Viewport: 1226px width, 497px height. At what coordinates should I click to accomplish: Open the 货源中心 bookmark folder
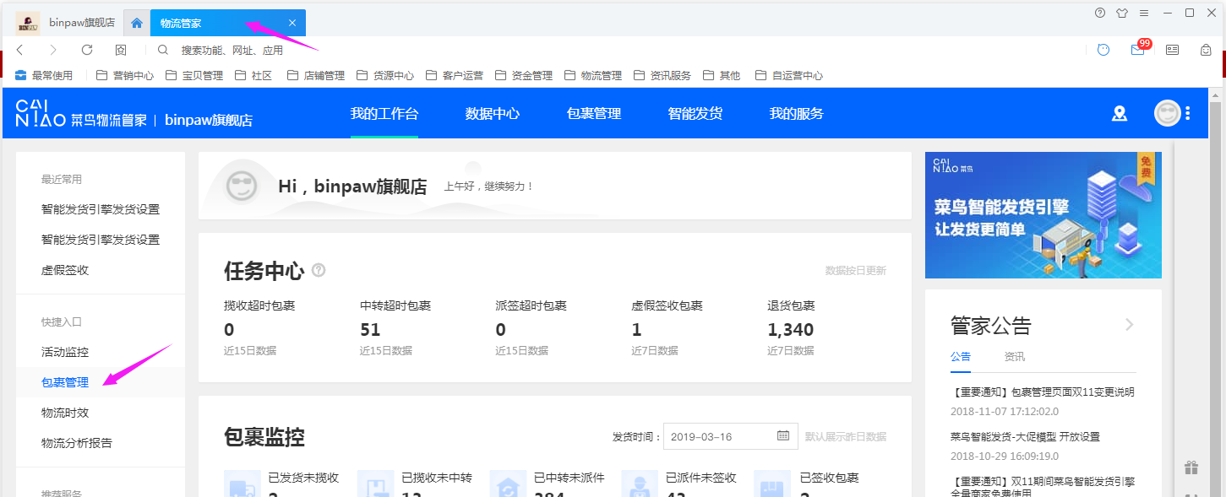coord(385,75)
